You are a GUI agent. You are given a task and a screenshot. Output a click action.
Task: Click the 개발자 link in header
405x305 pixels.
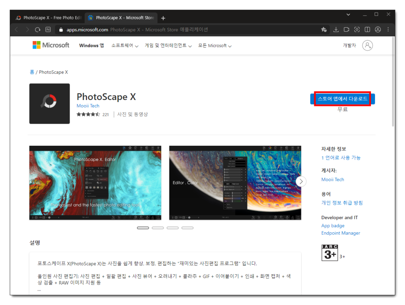coord(349,45)
